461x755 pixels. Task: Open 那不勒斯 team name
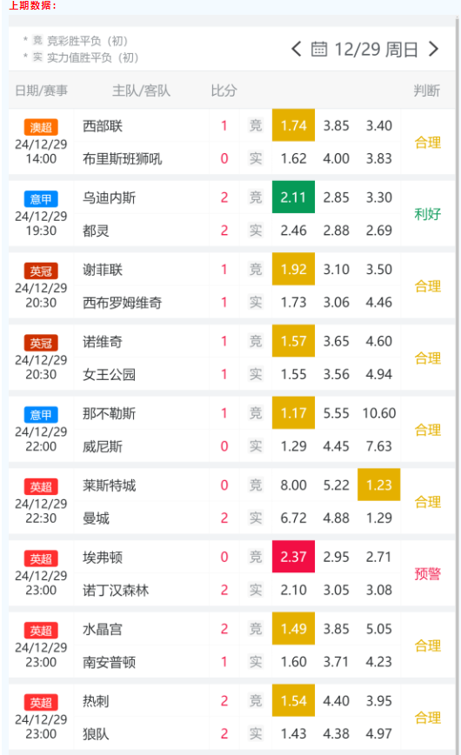coord(109,413)
